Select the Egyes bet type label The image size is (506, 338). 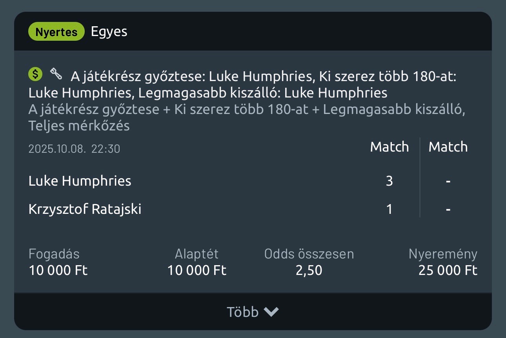point(109,32)
